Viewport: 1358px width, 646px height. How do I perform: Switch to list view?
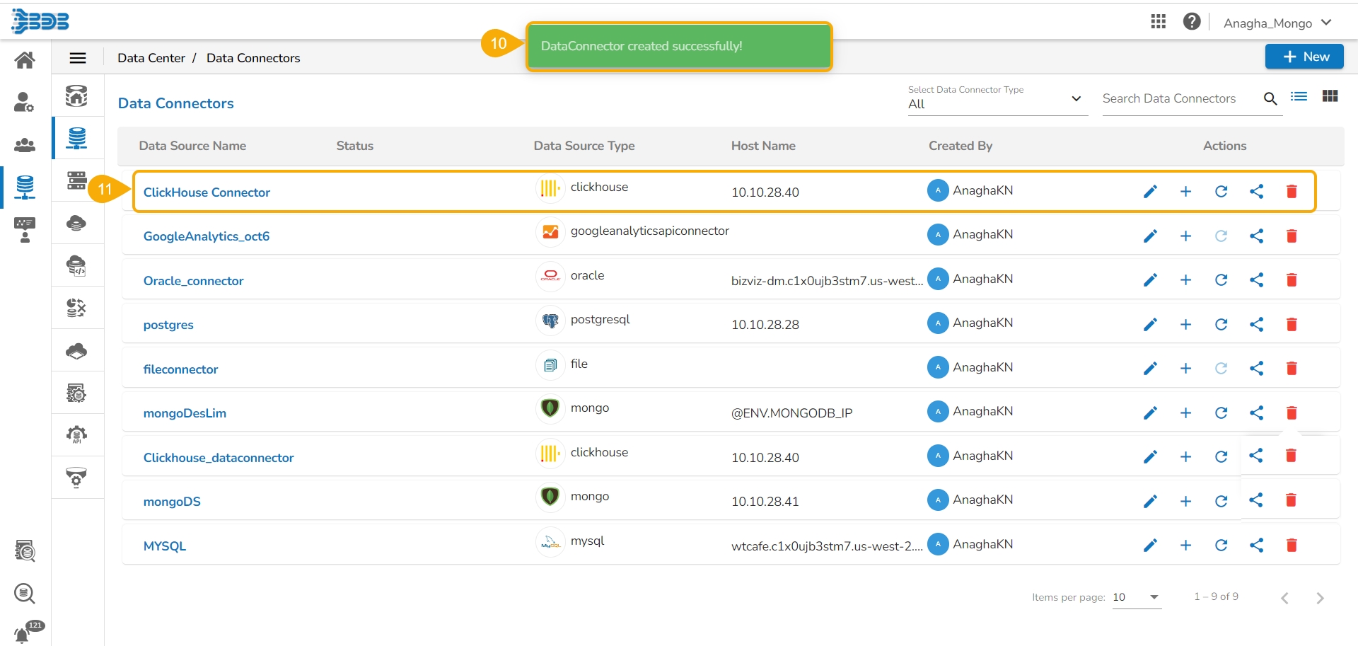point(1299,97)
